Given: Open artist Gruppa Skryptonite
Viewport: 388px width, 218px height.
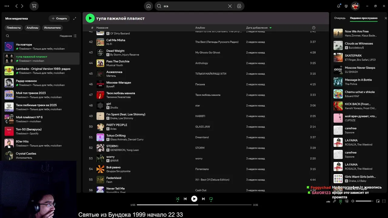Looking at the screenshot, I should click(x=118, y=171).
